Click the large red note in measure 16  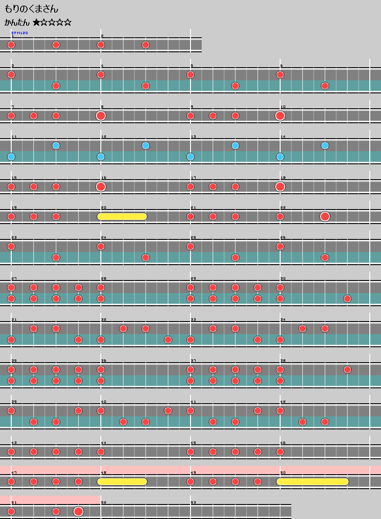tap(101, 187)
